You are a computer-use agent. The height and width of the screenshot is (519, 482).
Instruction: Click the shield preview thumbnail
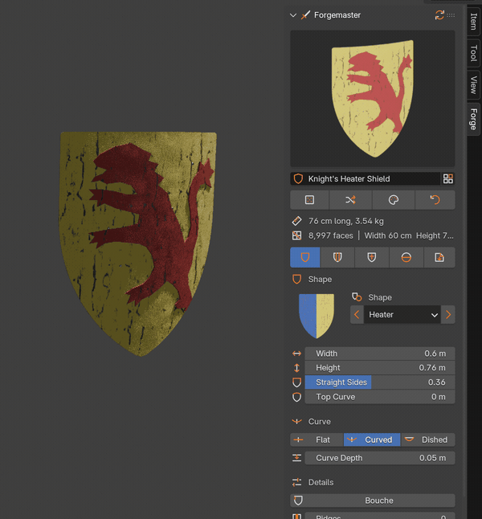coord(373,99)
